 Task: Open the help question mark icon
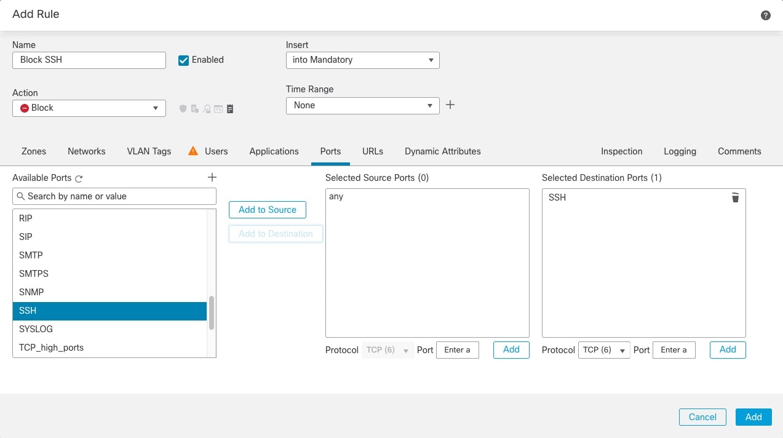point(765,14)
